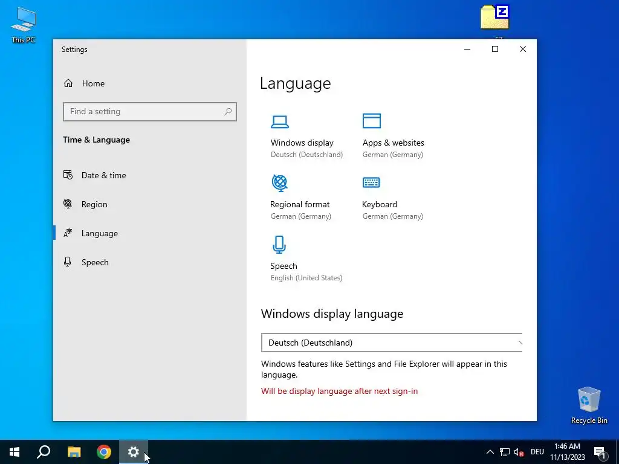619x464 pixels.
Task: Click the search magnifier in Find a setting
Action: tap(228, 112)
